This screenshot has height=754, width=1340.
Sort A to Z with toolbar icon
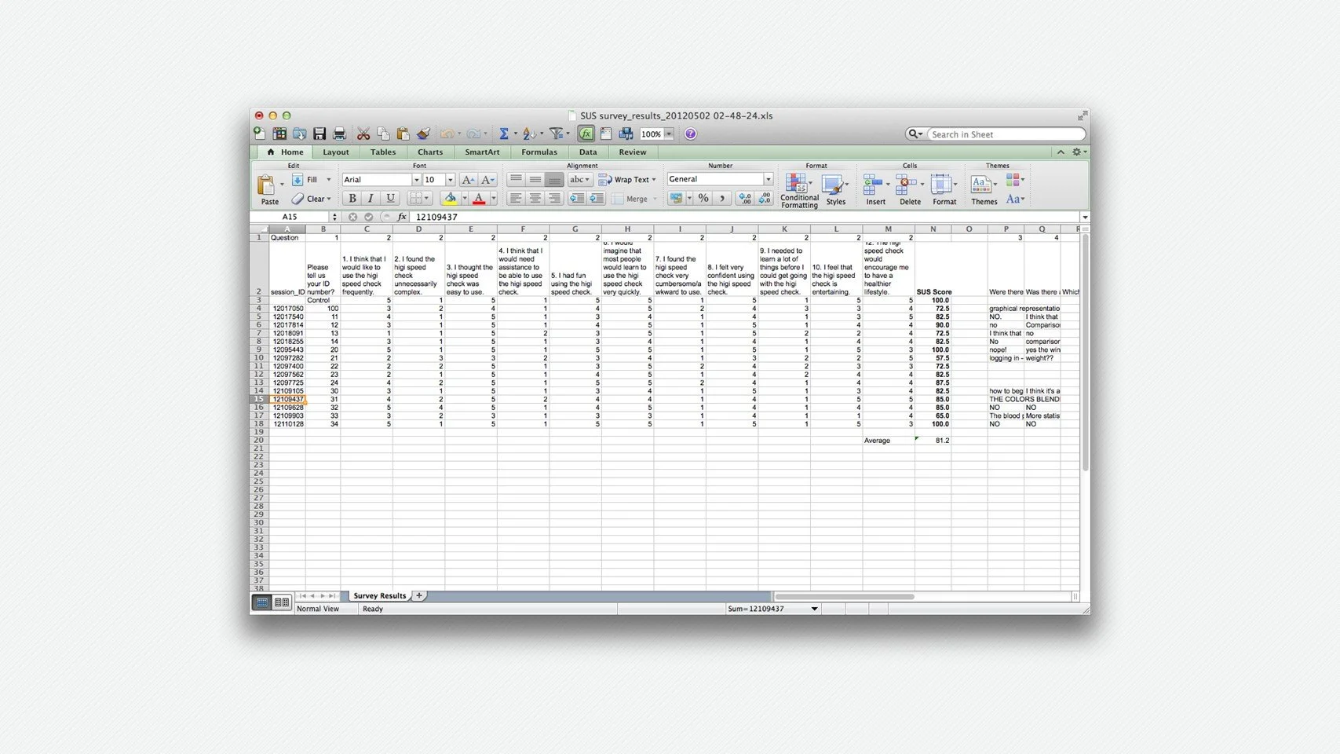(529, 134)
